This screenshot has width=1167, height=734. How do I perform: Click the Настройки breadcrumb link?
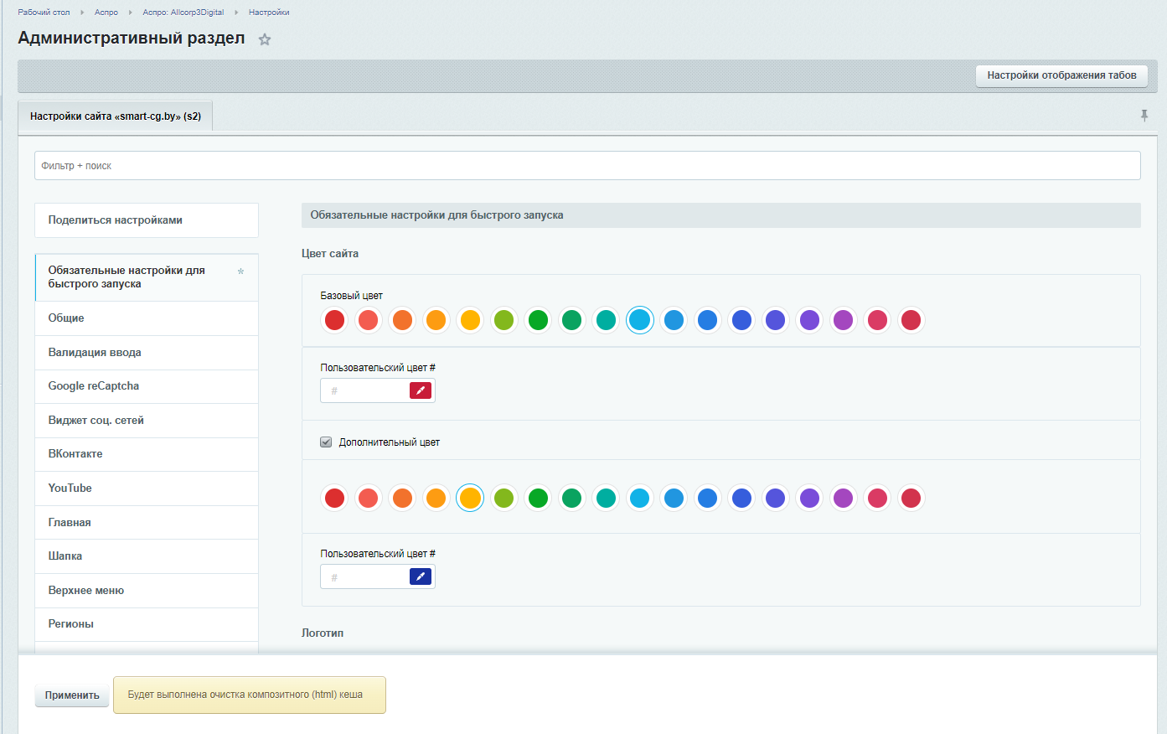coord(269,13)
